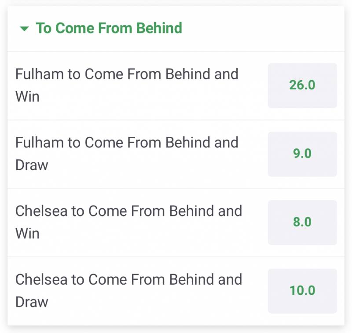352x333 pixels.
Task: Pick the odds beside Fulham comeback draw
Action: [302, 154]
